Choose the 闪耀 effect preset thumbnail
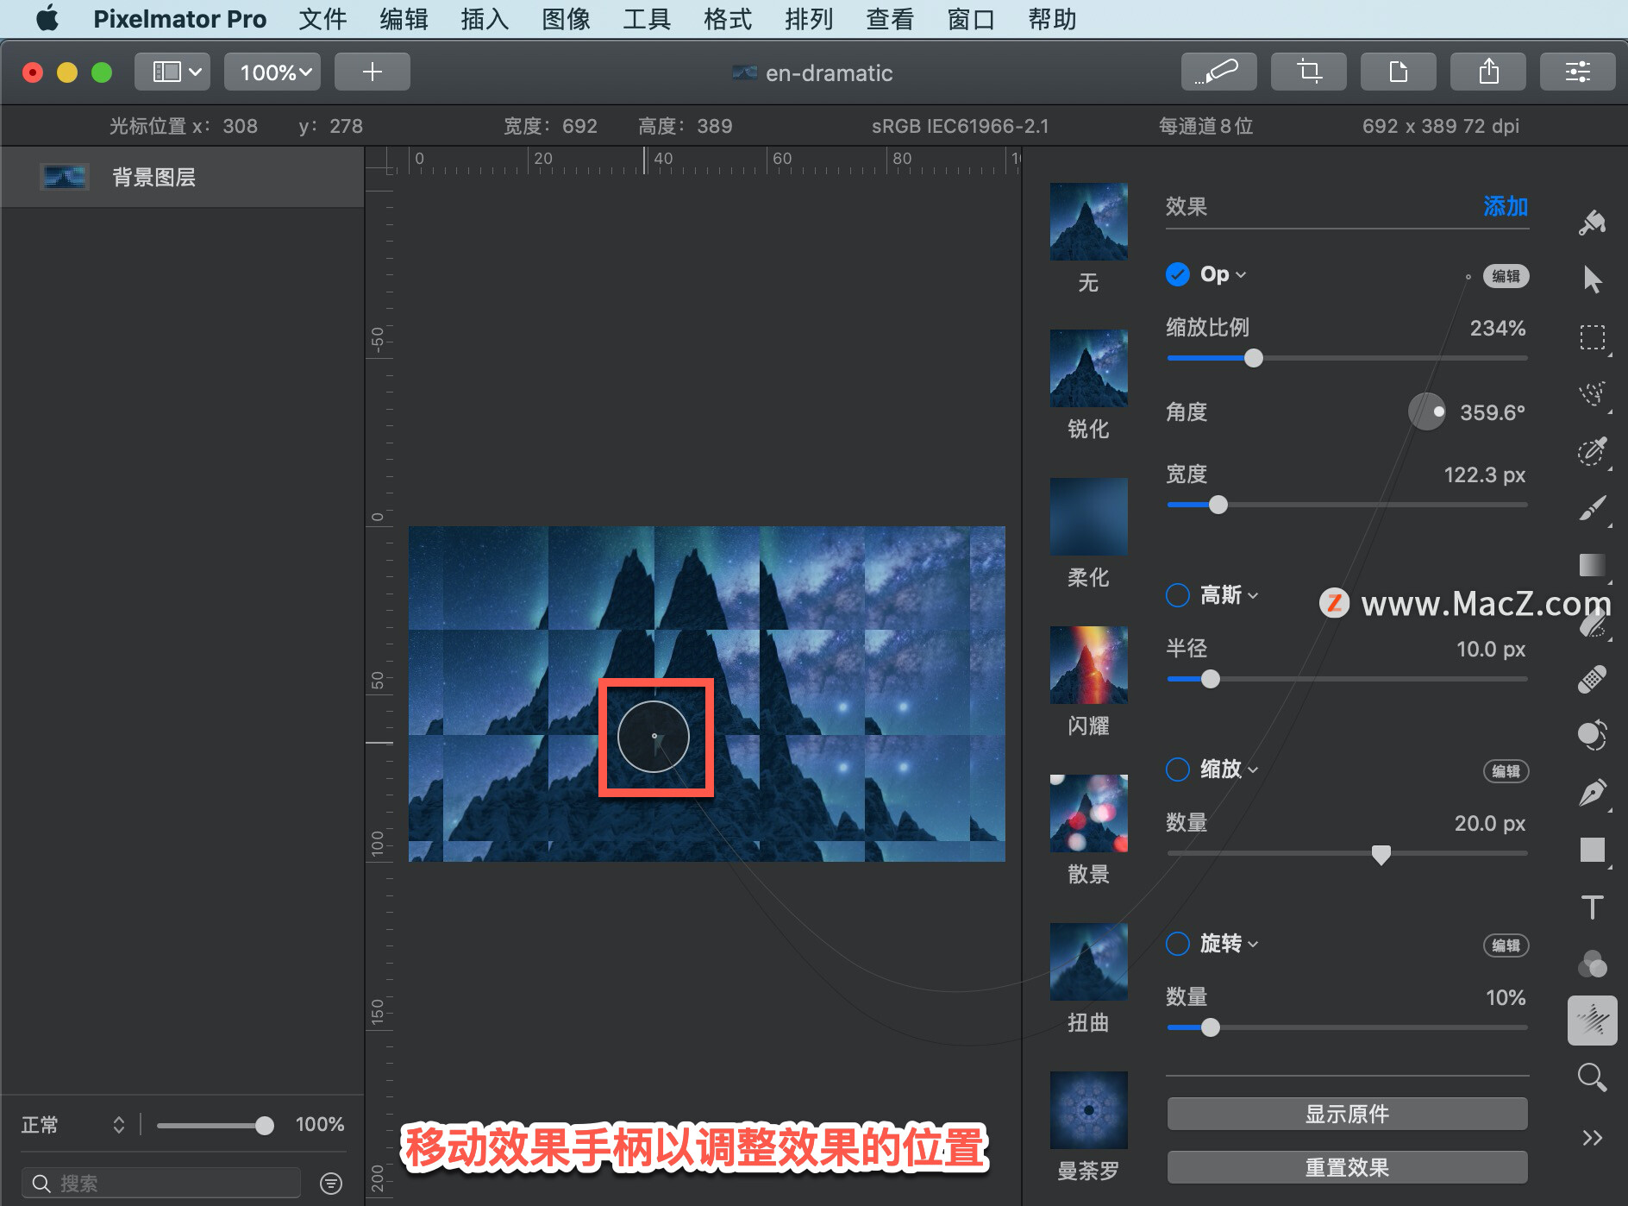The height and width of the screenshot is (1206, 1628). click(x=1088, y=665)
